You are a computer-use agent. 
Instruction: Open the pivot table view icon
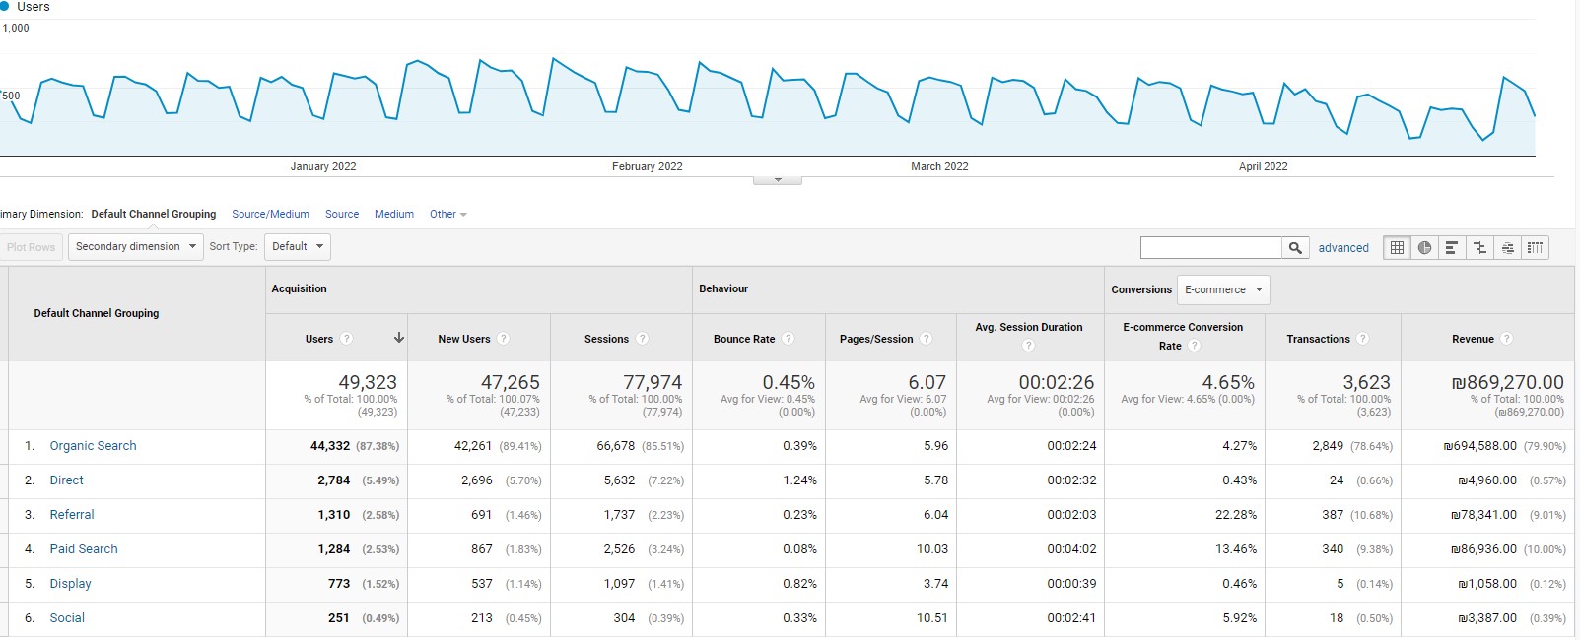(1535, 248)
